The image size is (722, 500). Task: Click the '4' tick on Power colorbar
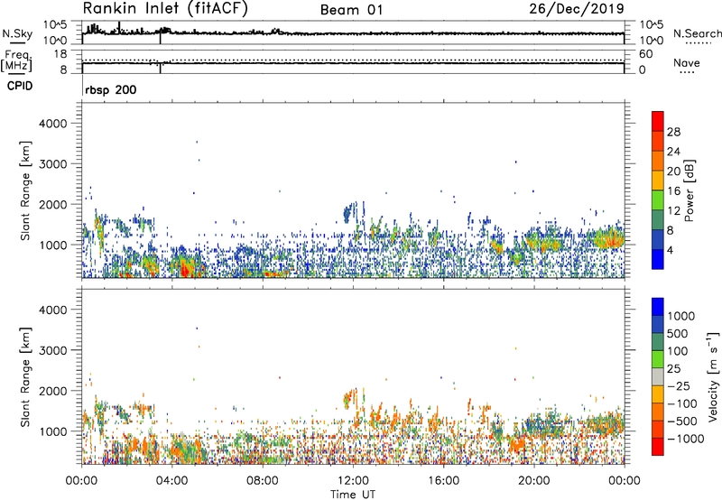pos(671,249)
